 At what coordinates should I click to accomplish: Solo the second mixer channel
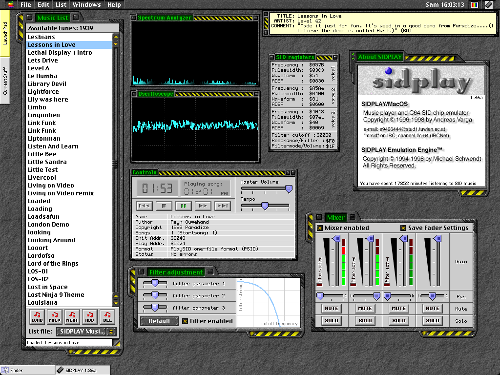coord(365,320)
